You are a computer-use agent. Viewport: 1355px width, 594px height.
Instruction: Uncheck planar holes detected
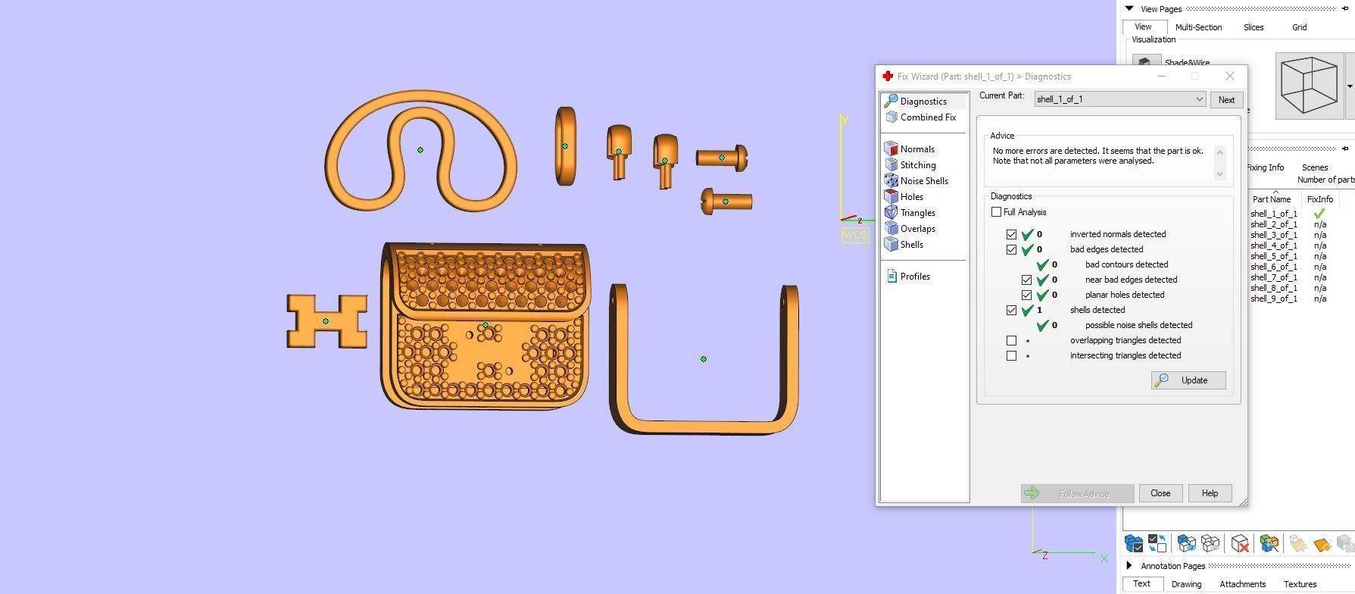(1026, 295)
